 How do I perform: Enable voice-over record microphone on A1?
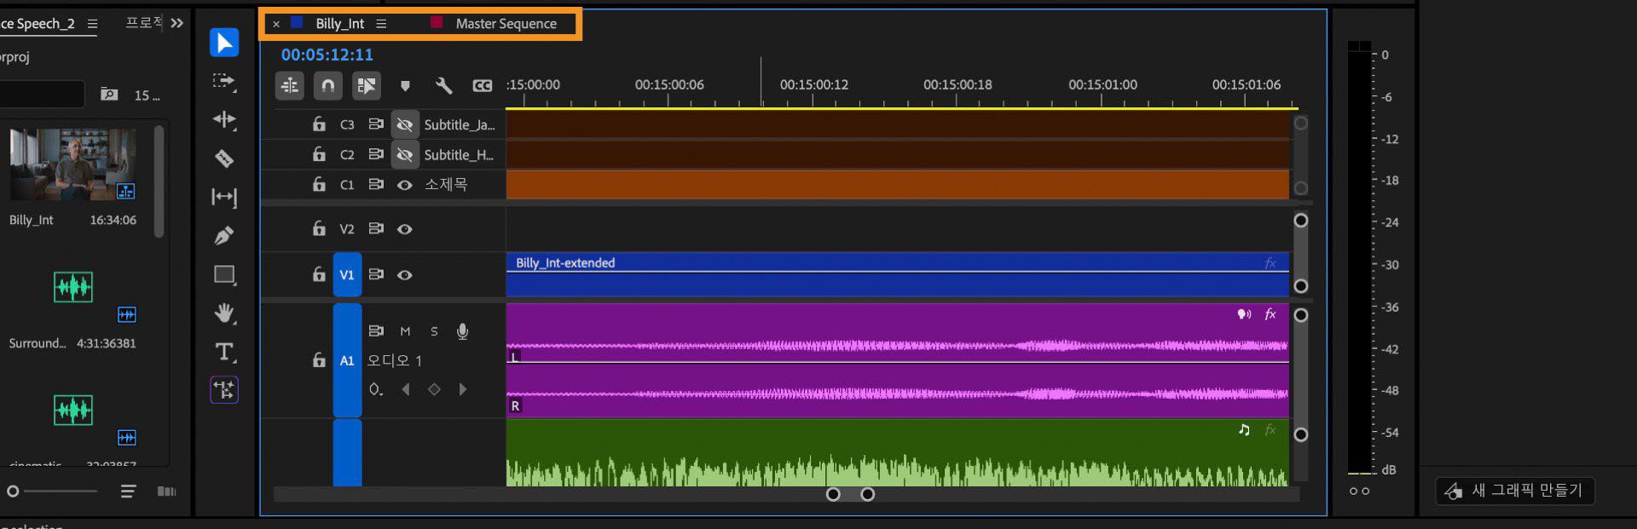462,331
